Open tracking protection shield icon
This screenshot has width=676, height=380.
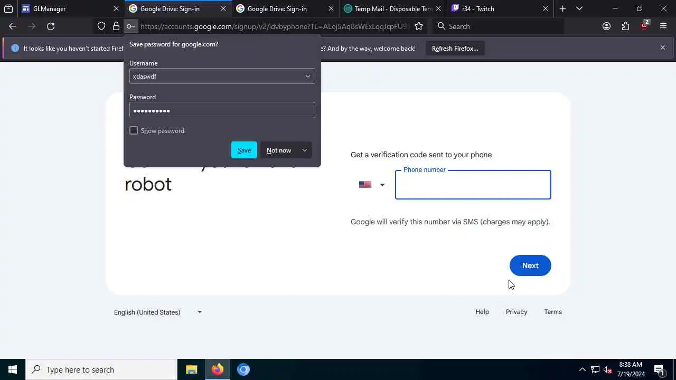click(101, 26)
